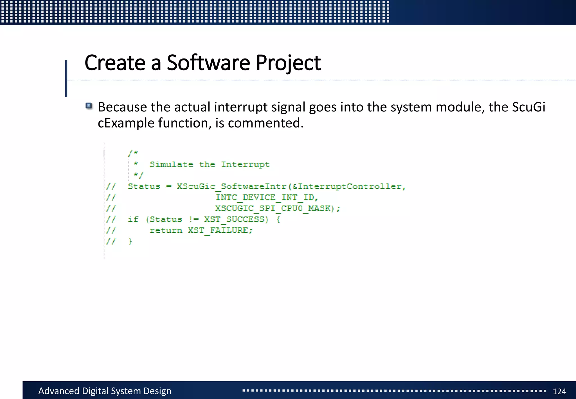
Task: Click the 'return XST_FAILURE;' code line
Action: pyautogui.click(x=201, y=230)
